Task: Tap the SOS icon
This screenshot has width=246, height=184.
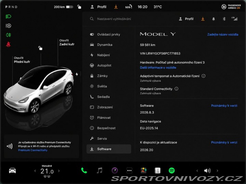Action: 128,7
